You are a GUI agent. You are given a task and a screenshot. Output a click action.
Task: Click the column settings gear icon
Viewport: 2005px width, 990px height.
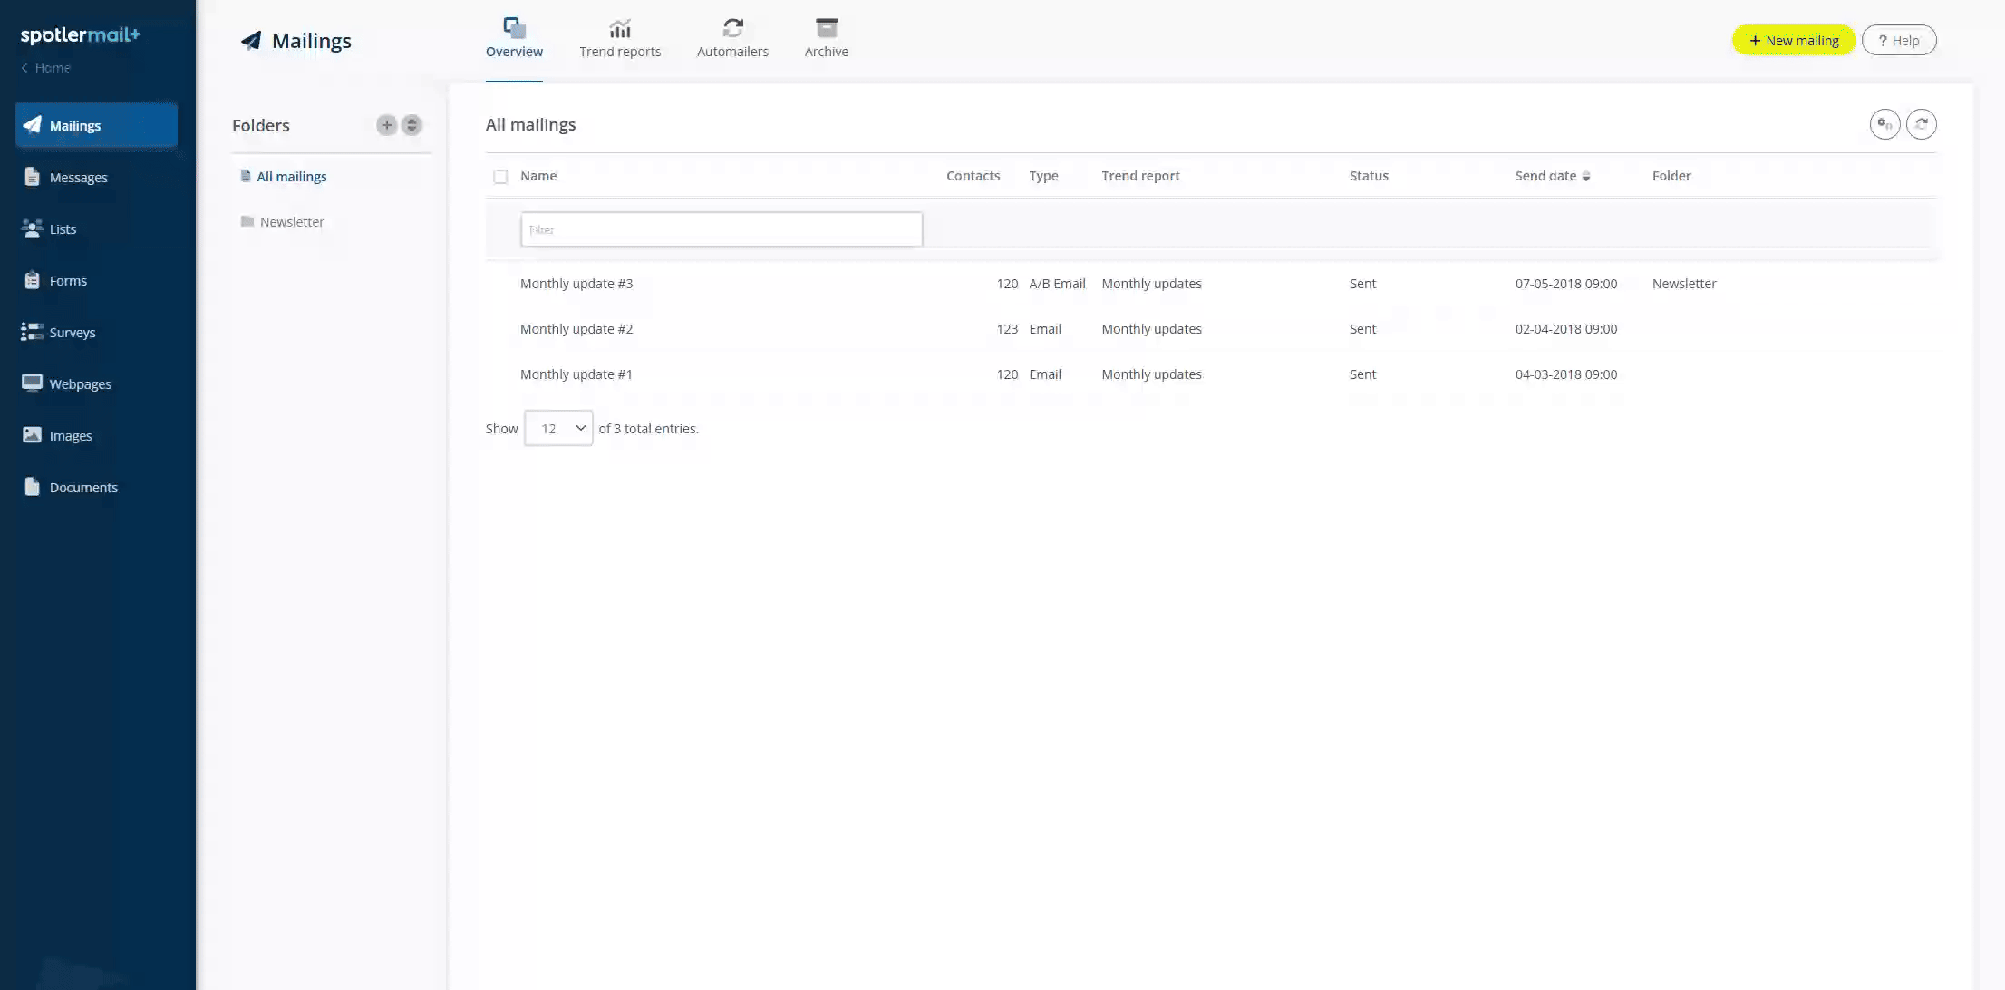pos(1884,124)
